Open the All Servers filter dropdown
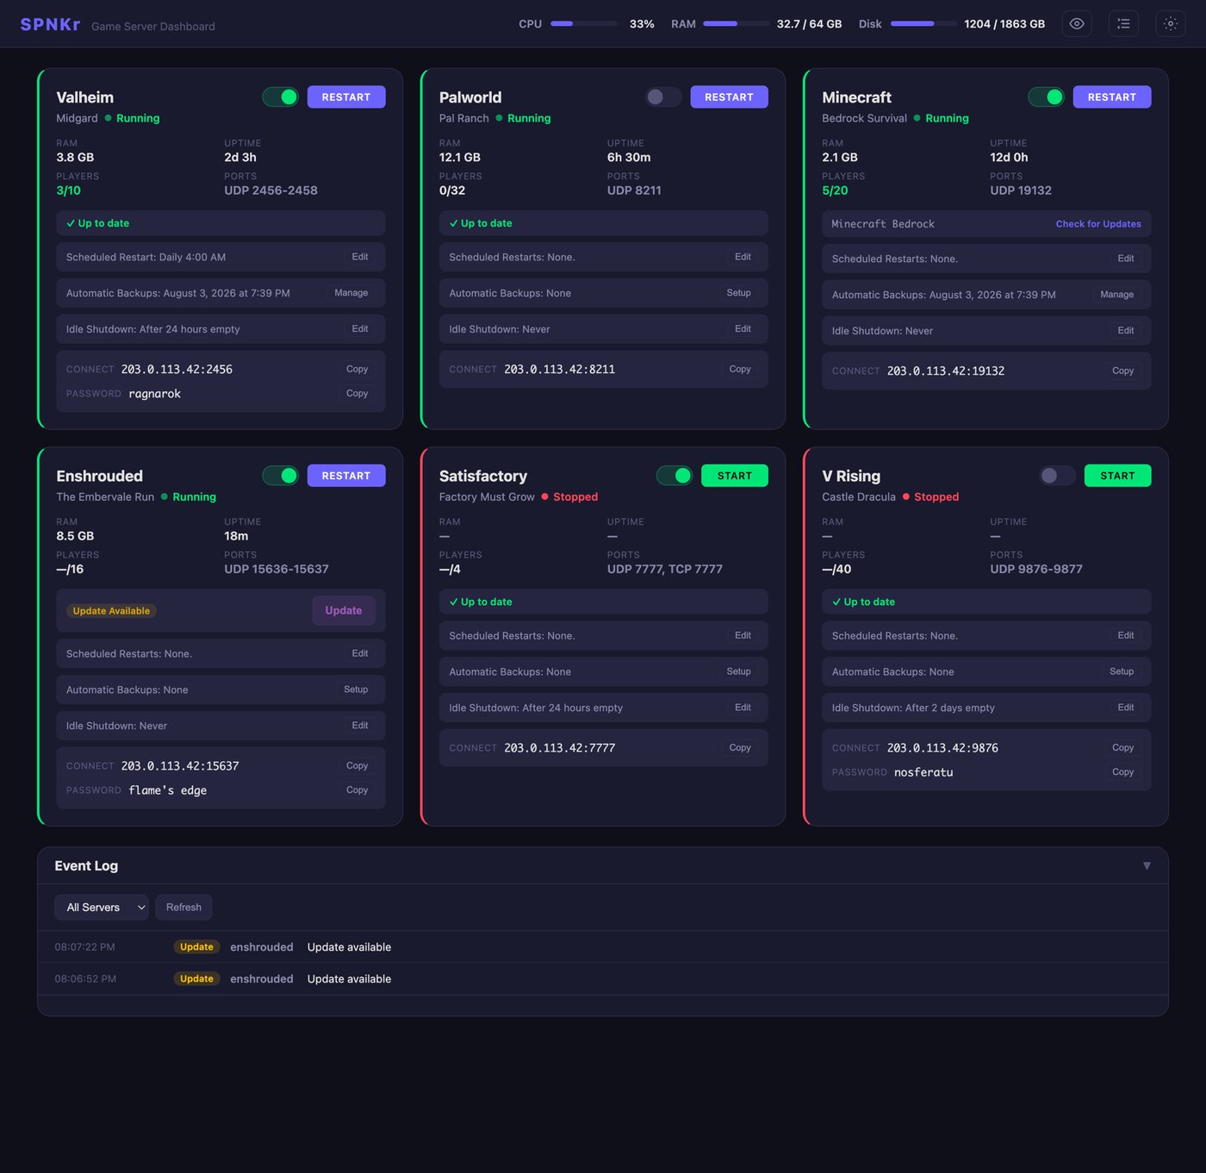 (102, 908)
